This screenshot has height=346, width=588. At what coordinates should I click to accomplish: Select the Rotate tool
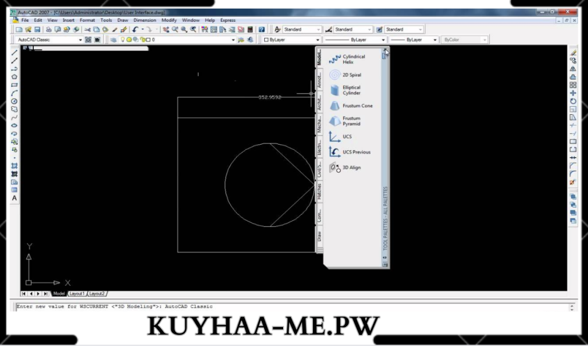[x=573, y=101]
